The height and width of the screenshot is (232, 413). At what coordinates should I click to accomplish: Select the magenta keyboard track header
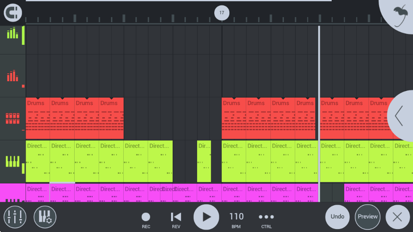(13, 193)
